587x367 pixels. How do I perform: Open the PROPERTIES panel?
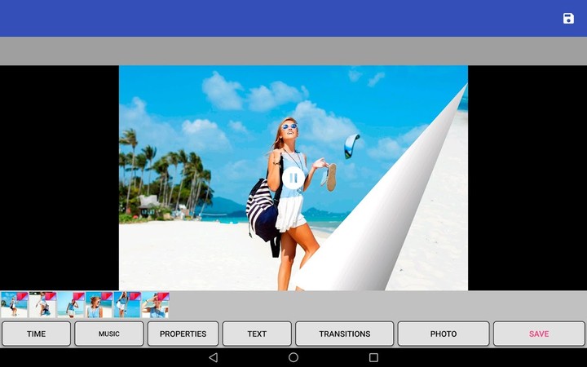pyautogui.click(x=183, y=334)
